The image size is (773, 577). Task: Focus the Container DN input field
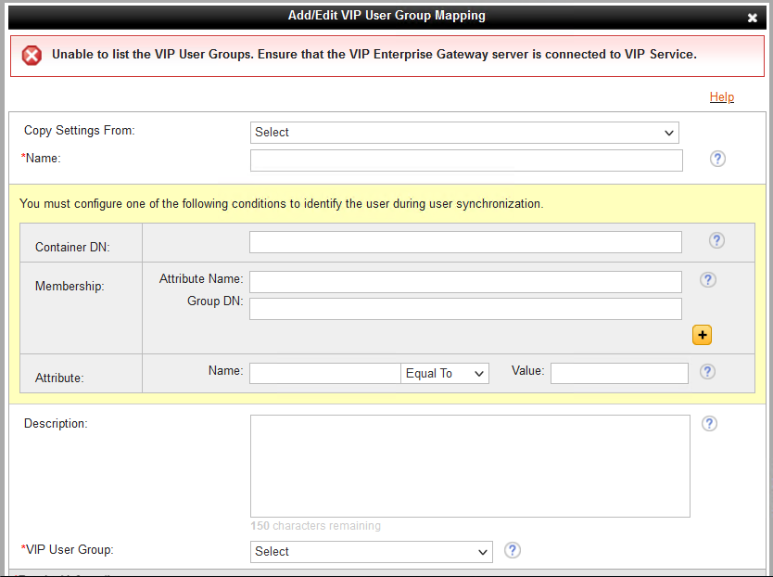point(465,242)
